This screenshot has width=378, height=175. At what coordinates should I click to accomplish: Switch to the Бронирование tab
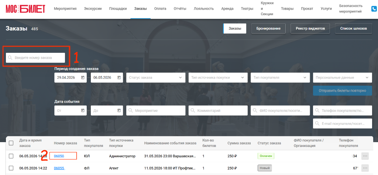(268, 28)
